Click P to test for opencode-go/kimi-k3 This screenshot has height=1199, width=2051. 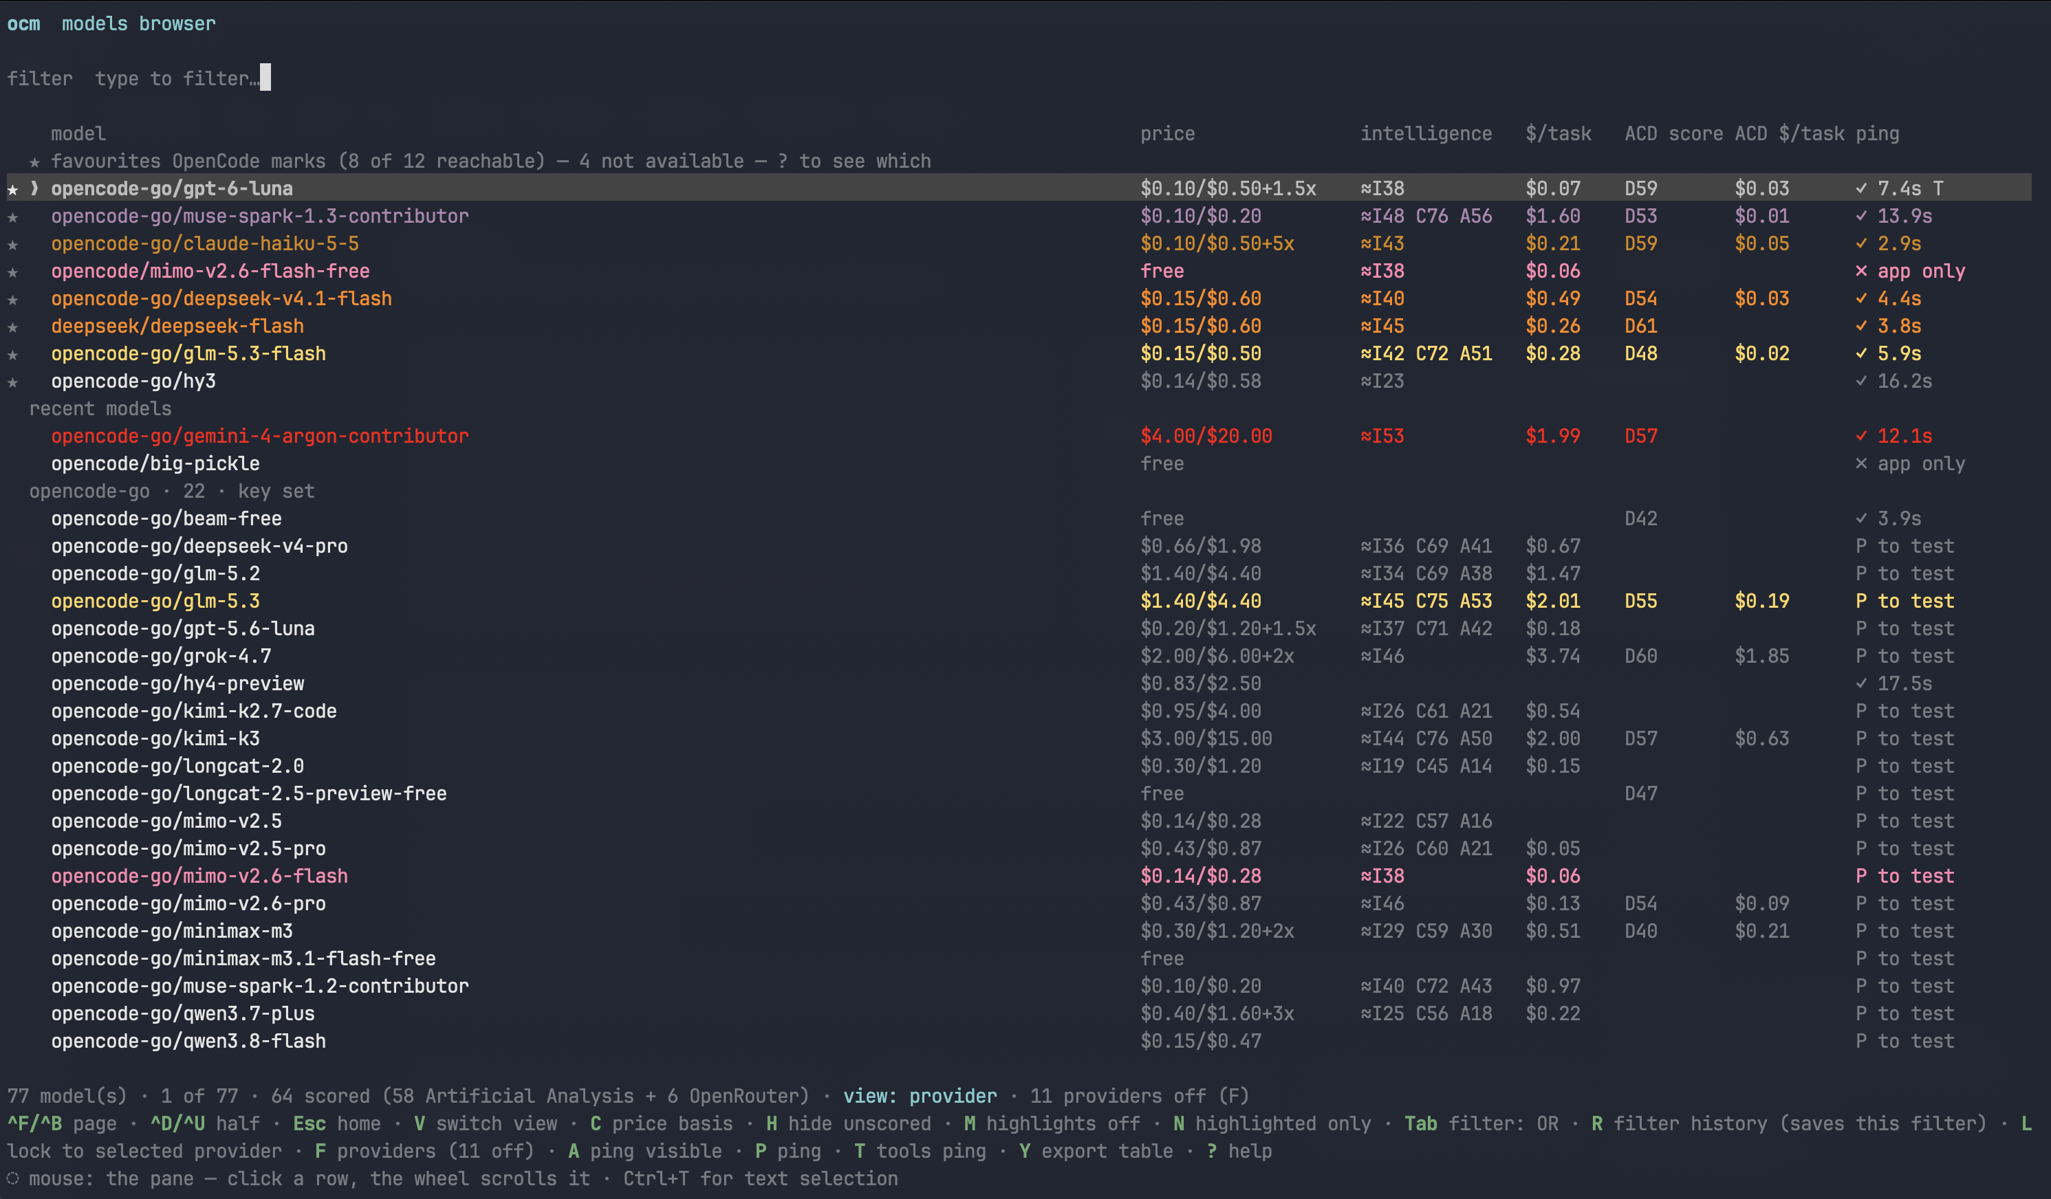pyautogui.click(x=1905, y=738)
